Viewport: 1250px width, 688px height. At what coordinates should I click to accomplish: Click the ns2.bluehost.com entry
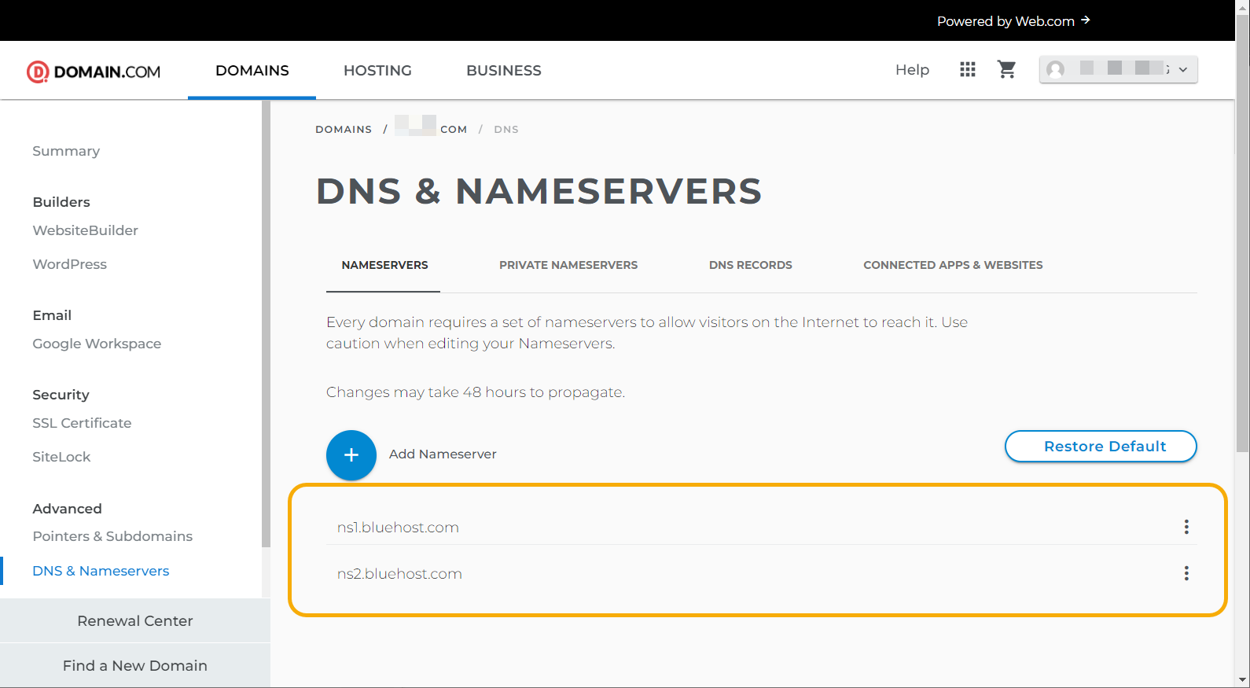pos(399,573)
